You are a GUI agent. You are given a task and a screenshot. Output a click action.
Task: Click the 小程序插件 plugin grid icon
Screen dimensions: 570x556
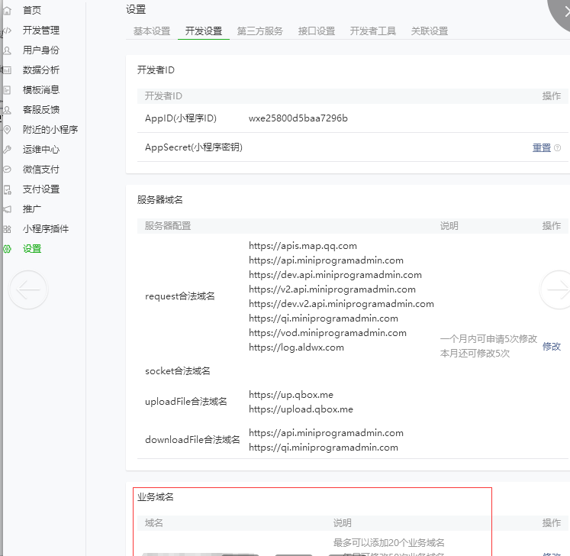[7, 229]
